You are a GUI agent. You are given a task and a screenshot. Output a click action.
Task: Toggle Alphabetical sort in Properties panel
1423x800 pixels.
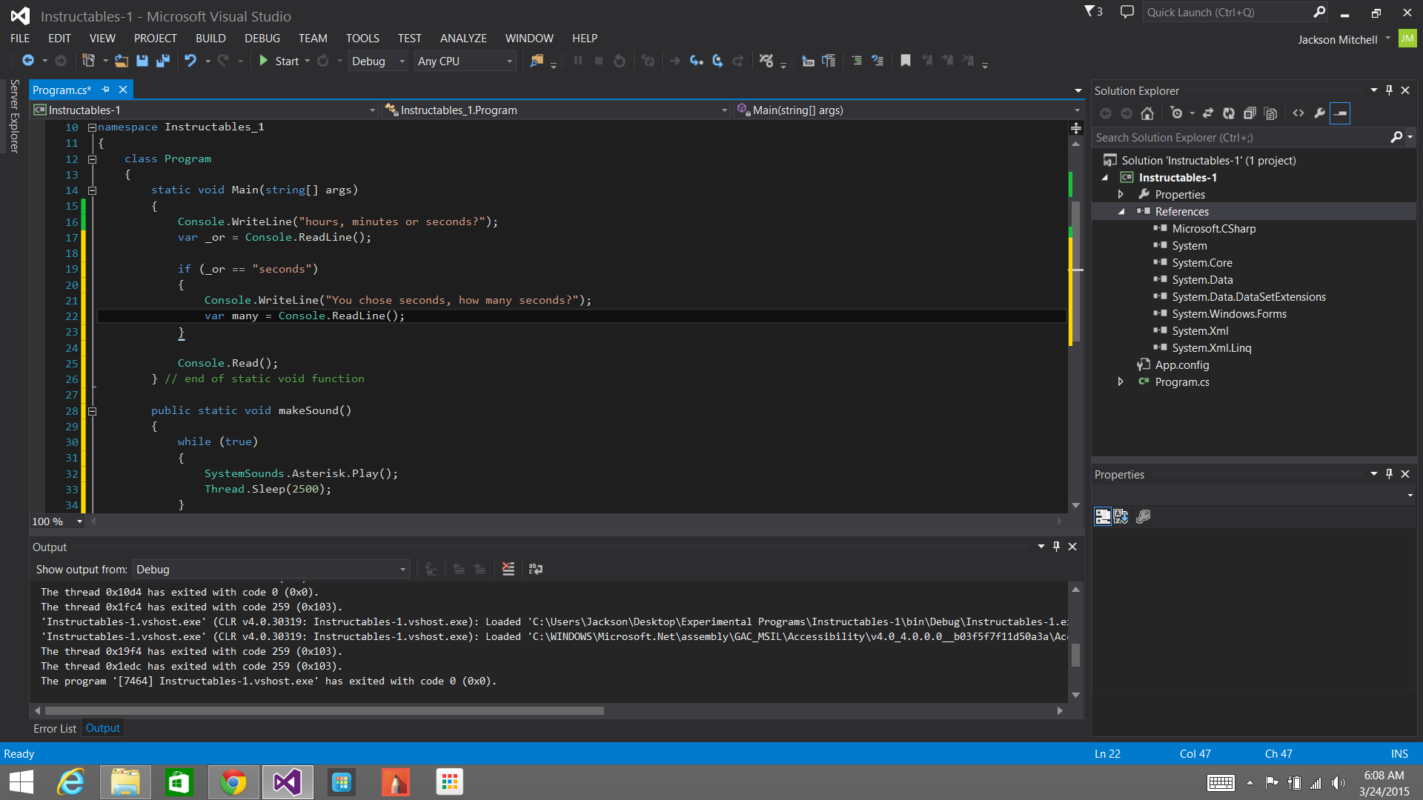(x=1121, y=516)
